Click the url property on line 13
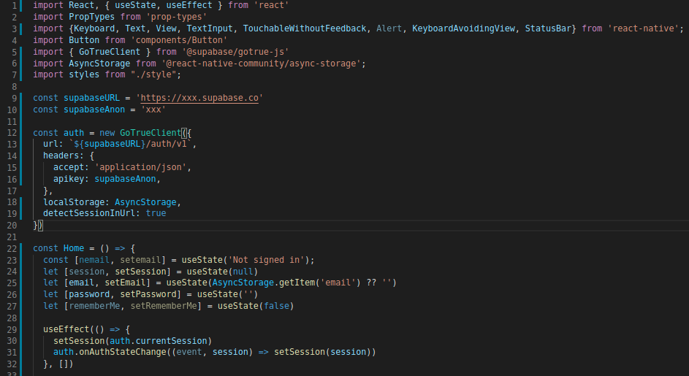The width and height of the screenshot is (689, 376). coord(50,144)
